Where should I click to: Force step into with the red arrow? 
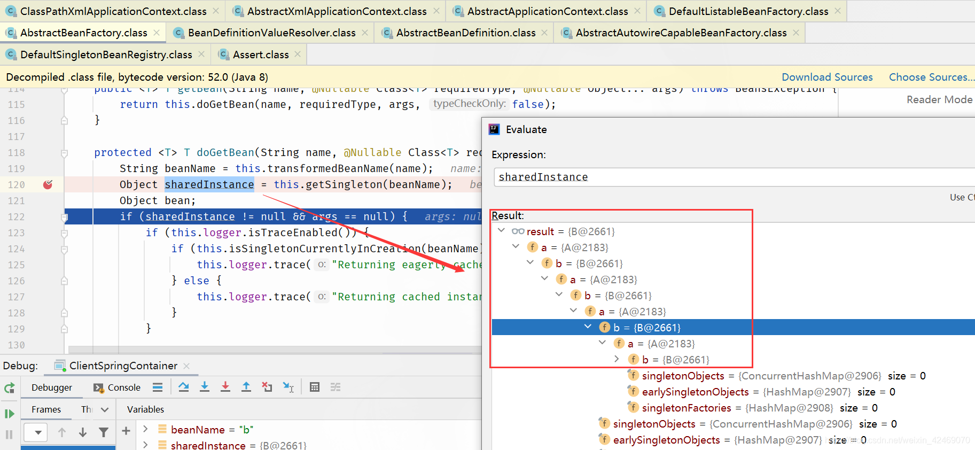[x=225, y=387]
